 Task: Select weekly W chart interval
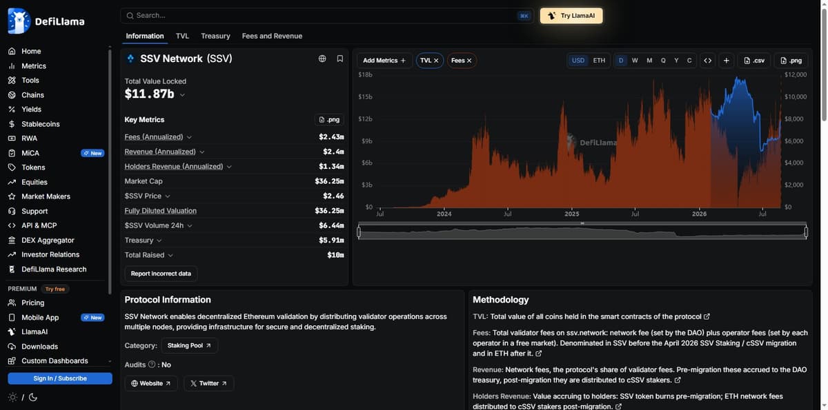tap(635, 61)
